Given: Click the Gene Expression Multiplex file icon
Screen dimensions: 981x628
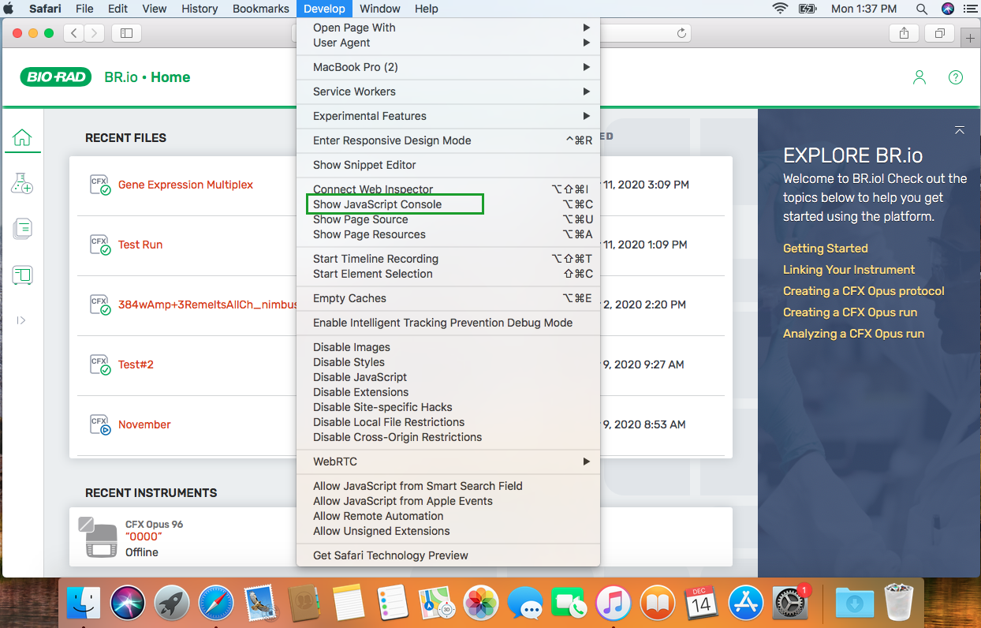Looking at the screenshot, I should coord(100,185).
